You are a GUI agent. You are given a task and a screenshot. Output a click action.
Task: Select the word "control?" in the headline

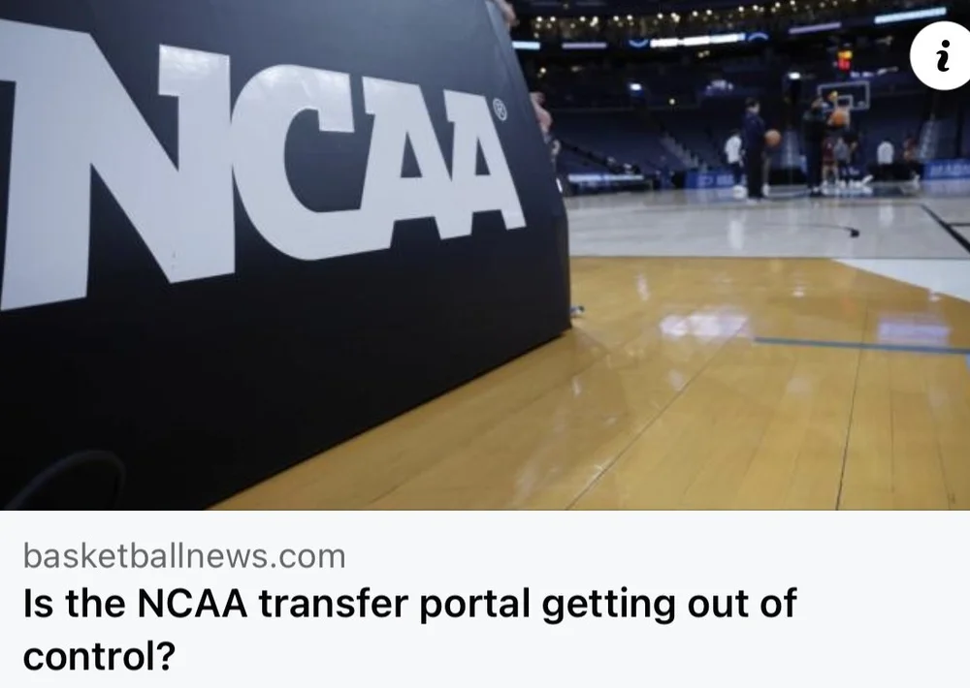pos(99,656)
